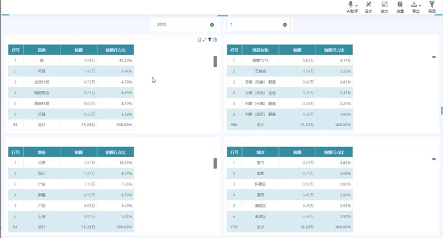Click the 10.33% percentage cell

116,163
